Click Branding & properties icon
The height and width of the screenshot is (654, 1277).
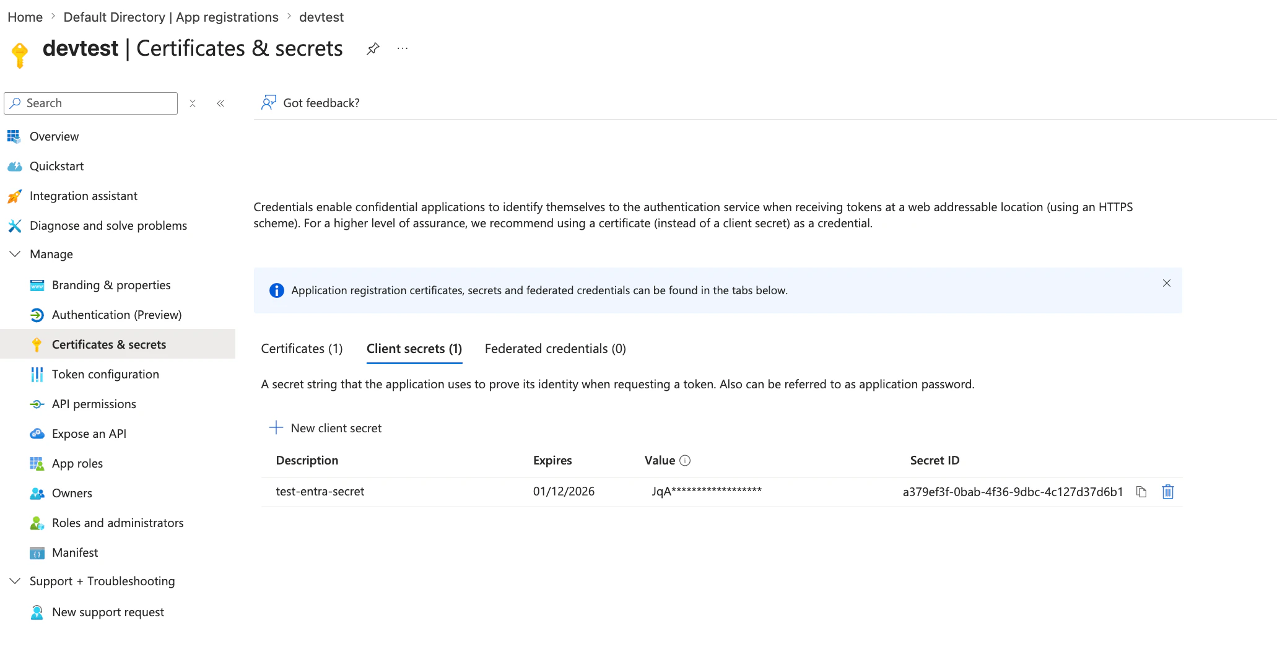pyautogui.click(x=37, y=285)
